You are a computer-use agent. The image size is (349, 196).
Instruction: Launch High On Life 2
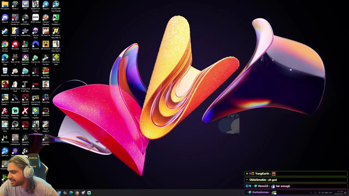[x=35, y=60]
